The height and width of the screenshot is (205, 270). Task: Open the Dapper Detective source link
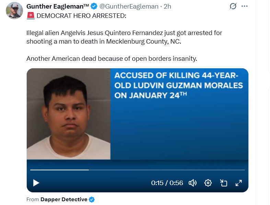[x=64, y=200]
